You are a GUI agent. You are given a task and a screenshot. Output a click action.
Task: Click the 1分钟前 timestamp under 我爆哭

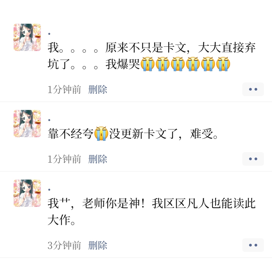point(64,90)
